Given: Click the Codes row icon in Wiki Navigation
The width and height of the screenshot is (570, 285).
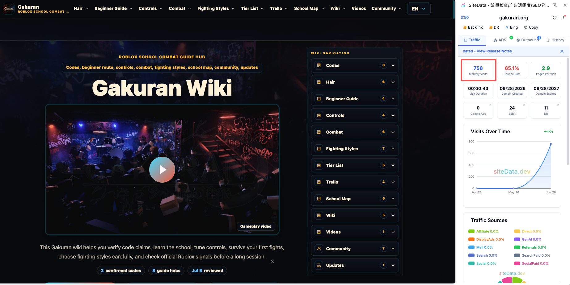Looking at the screenshot, I should point(319,65).
